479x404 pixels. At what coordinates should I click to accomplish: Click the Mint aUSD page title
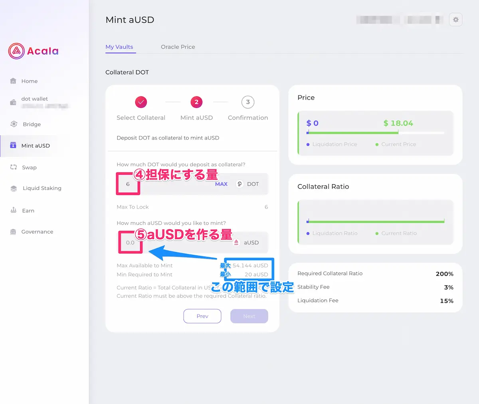click(130, 20)
